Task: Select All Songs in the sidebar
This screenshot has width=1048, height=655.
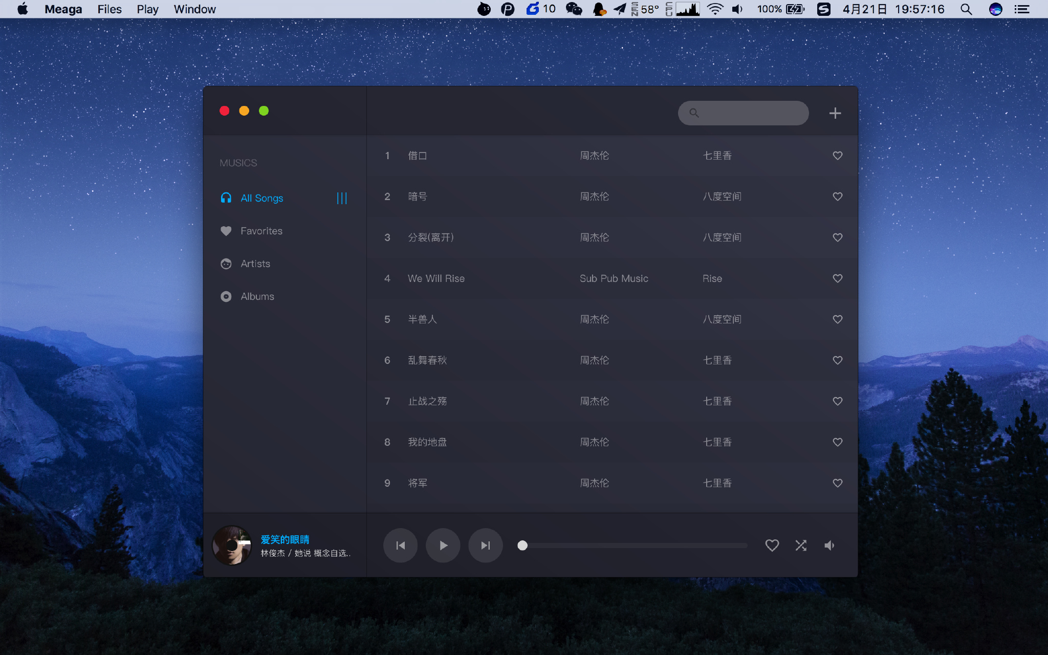Action: tap(261, 198)
